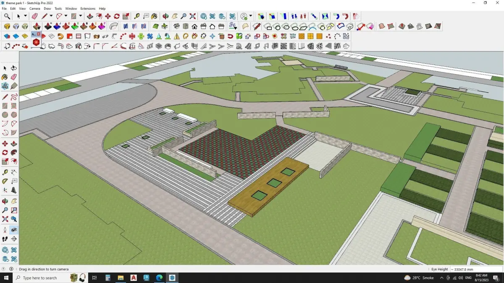The width and height of the screenshot is (504, 283).
Task: Open the Extensions menu
Action: coord(88,8)
